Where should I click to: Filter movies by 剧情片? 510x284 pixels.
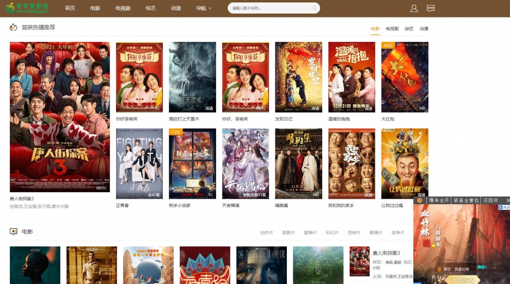(376, 232)
